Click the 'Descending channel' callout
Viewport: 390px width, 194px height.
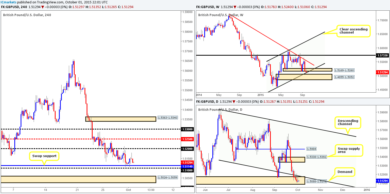point(347,123)
